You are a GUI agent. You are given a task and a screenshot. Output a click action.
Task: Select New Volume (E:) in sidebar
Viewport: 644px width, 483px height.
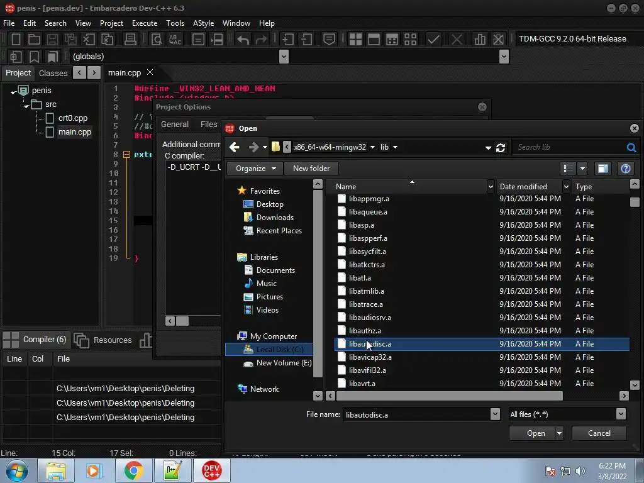click(284, 363)
